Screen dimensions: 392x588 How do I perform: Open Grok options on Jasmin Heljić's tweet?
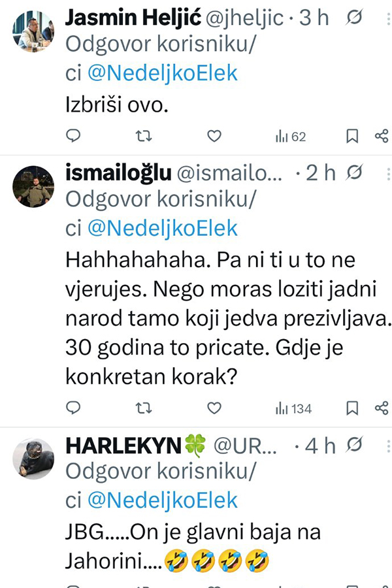(x=354, y=18)
